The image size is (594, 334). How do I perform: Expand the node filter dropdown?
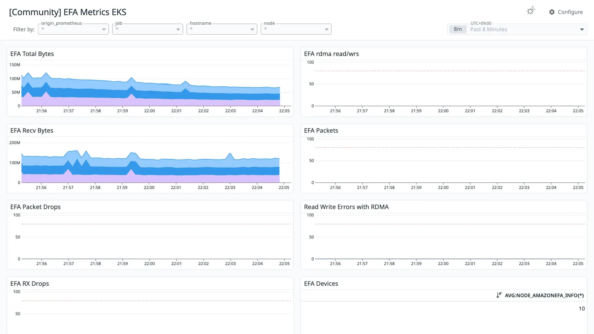pos(296,29)
